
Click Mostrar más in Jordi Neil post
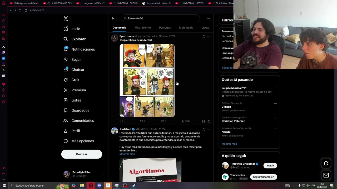[x=127, y=154]
